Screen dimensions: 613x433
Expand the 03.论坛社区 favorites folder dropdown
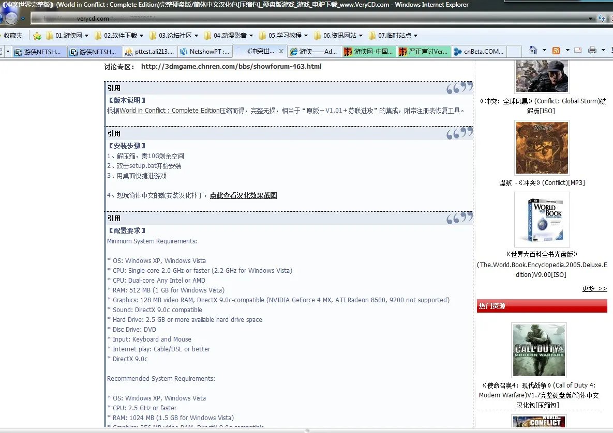pyautogui.click(x=197, y=35)
